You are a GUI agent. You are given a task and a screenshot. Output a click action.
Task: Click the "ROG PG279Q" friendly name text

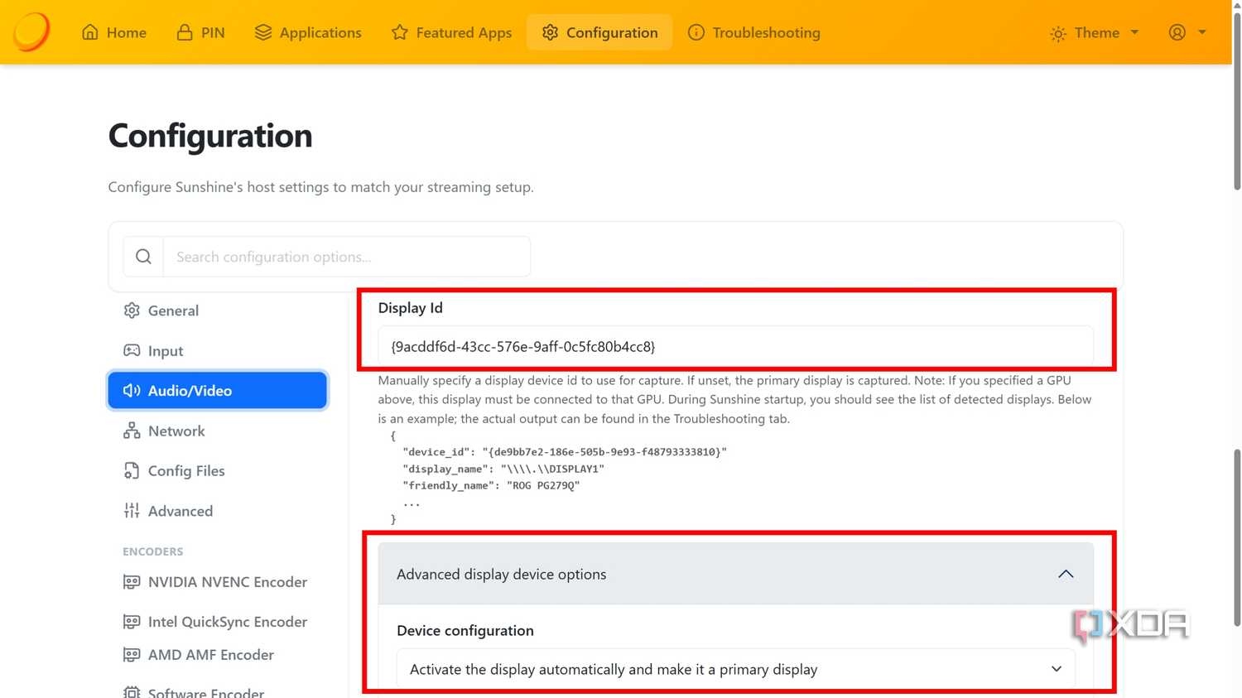[x=543, y=485]
